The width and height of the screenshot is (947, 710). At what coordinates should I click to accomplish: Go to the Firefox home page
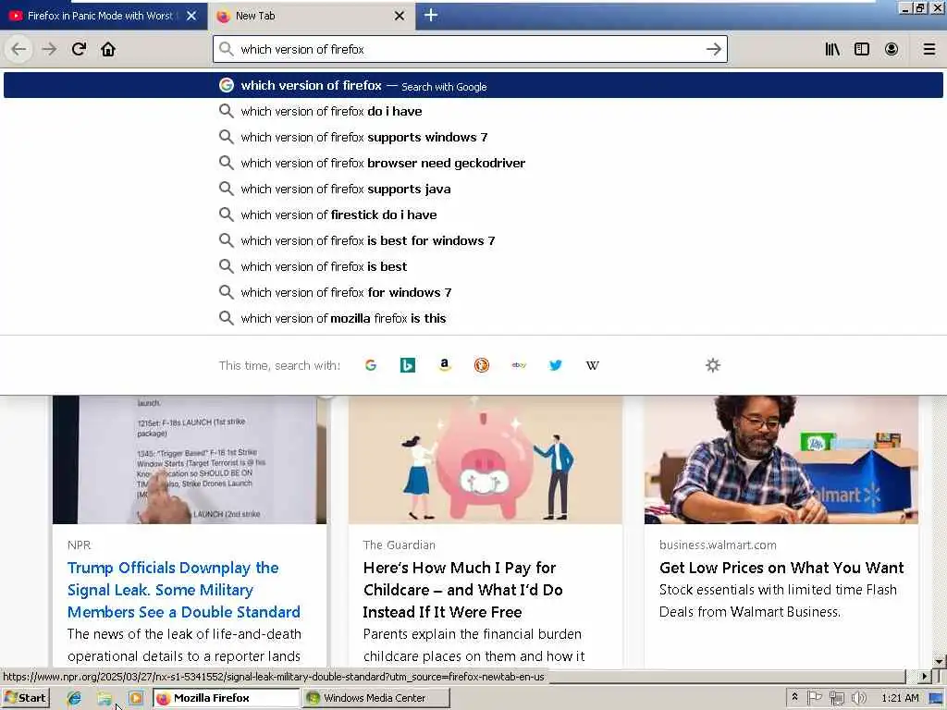(108, 50)
